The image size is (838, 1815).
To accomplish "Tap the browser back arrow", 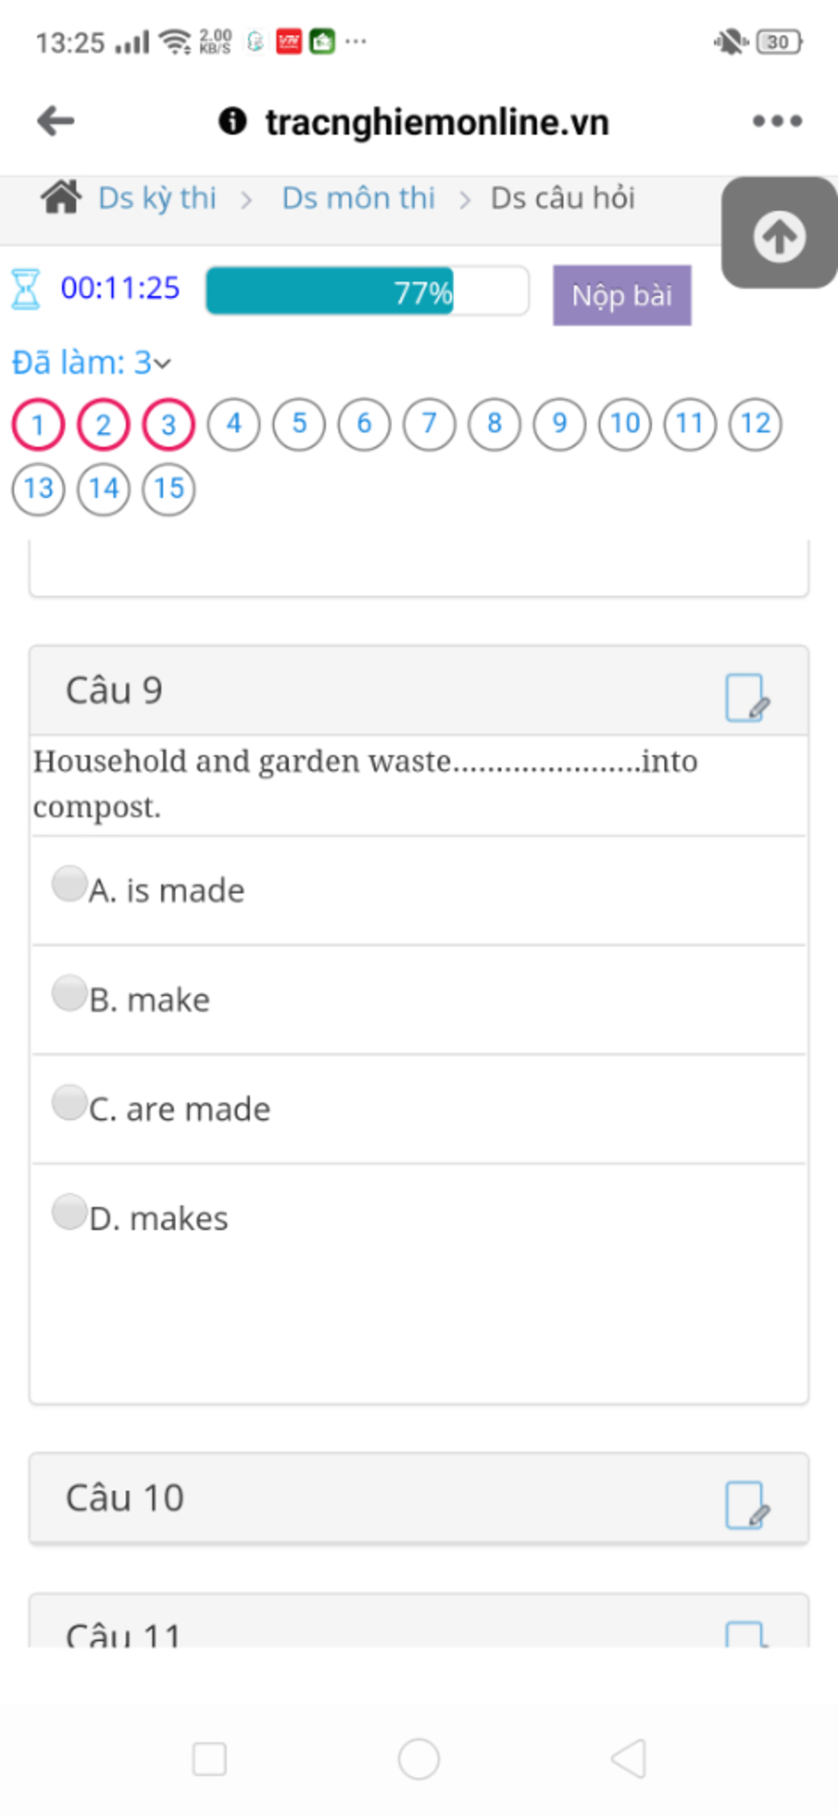I will click(56, 121).
